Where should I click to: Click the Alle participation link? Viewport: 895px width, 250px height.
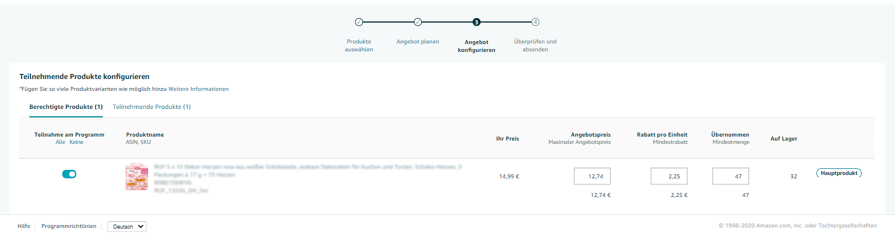pyautogui.click(x=60, y=142)
